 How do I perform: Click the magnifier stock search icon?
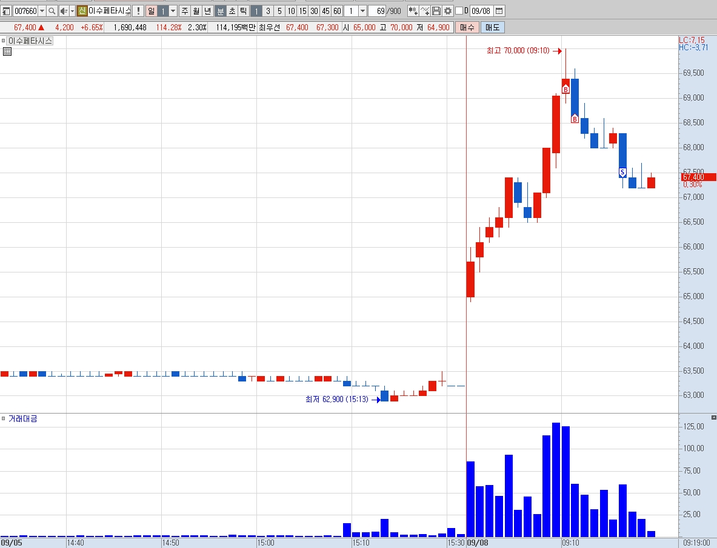coord(52,11)
